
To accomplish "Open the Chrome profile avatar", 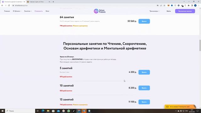I will point(195,6).
